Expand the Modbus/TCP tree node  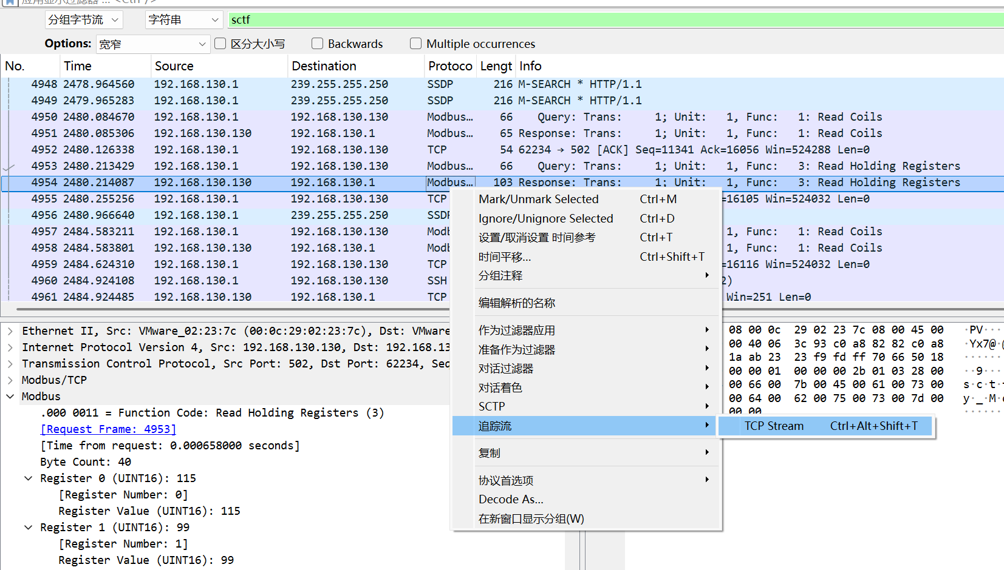pyautogui.click(x=10, y=380)
